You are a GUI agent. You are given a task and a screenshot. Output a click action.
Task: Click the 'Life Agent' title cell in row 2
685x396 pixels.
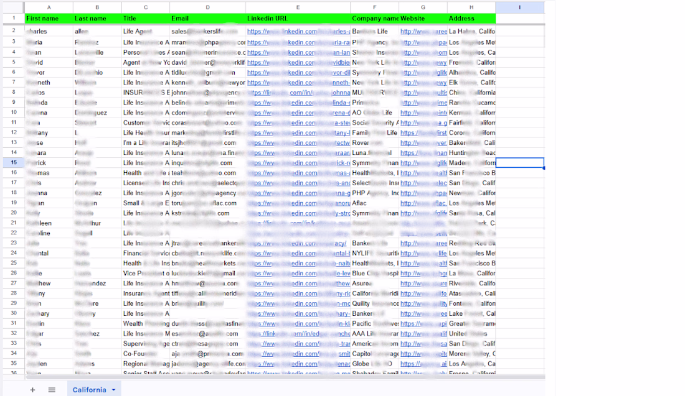(146, 32)
